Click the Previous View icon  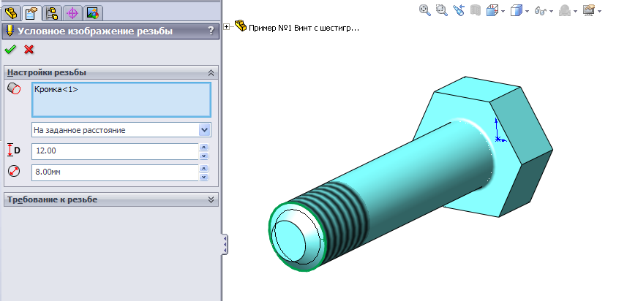[x=458, y=10]
